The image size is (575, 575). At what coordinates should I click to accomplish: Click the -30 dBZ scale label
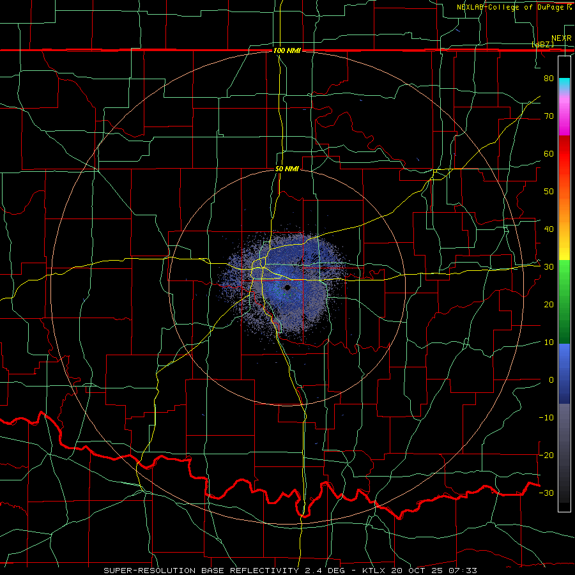click(546, 493)
